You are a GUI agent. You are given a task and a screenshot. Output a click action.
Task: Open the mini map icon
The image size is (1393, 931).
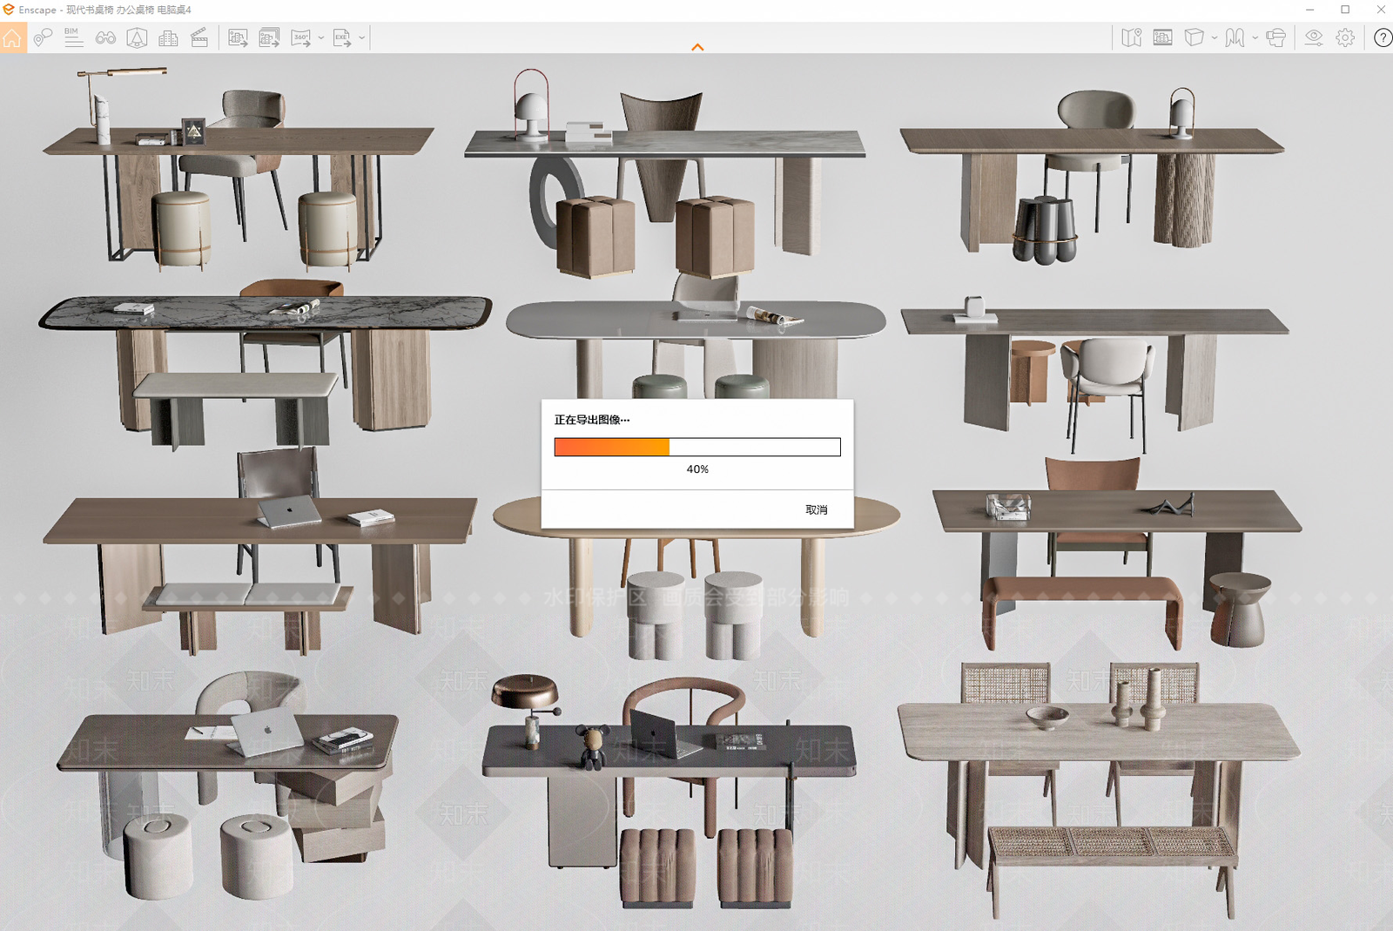tap(1131, 37)
